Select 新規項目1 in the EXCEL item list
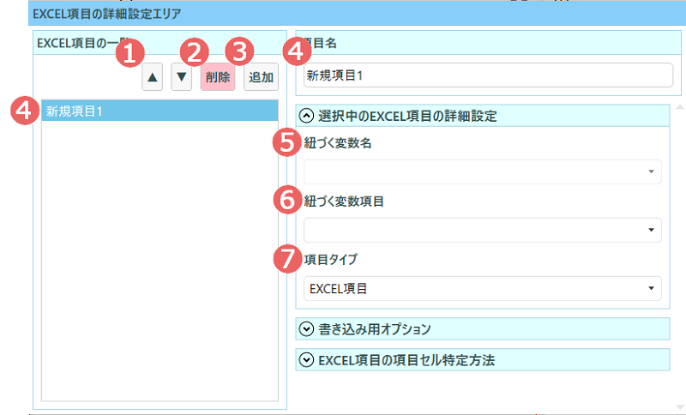 point(159,111)
